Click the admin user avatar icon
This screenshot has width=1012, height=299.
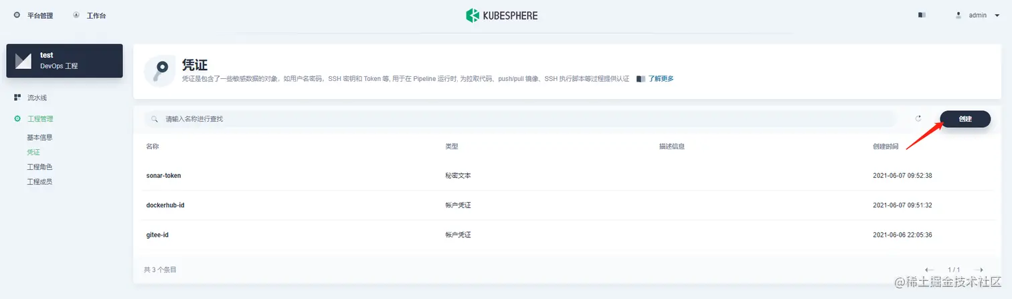(x=958, y=15)
